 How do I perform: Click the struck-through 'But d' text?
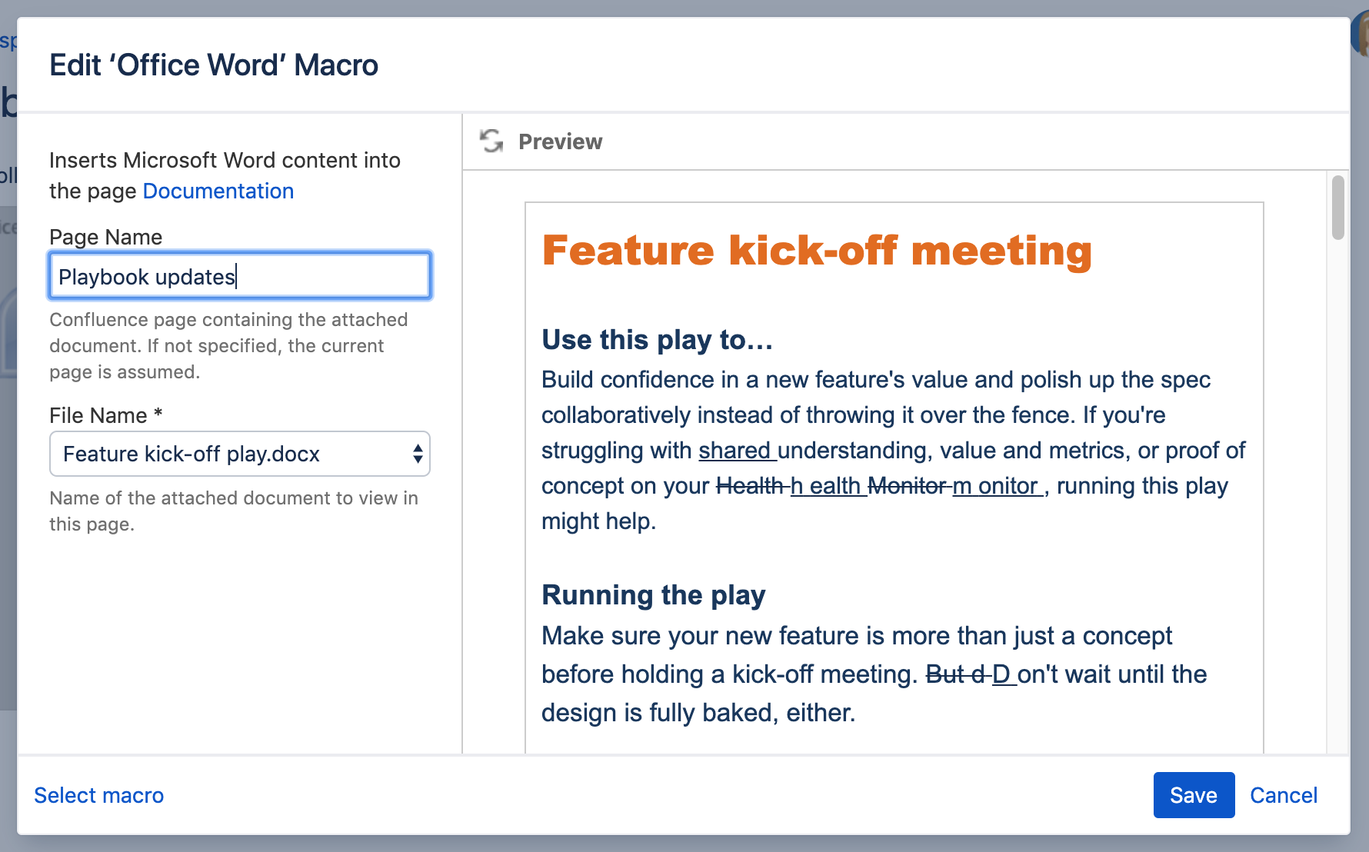click(955, 674)
